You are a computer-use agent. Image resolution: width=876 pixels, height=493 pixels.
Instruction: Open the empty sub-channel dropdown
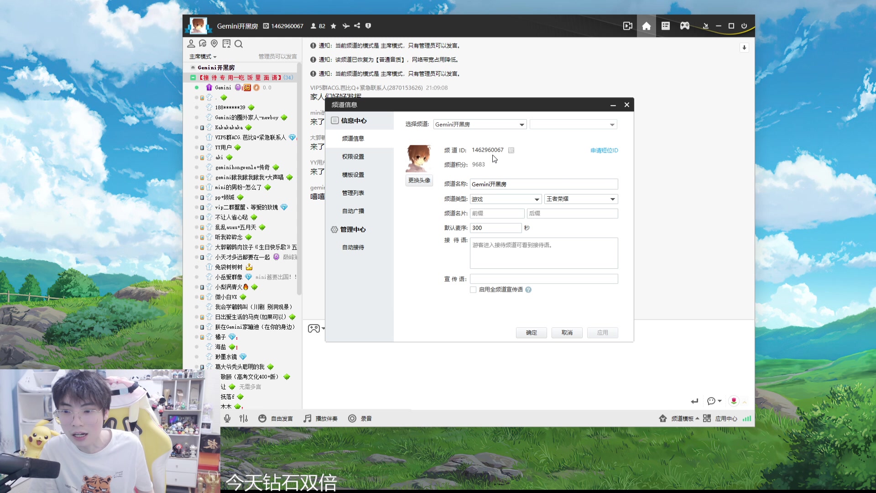[574, 125]
